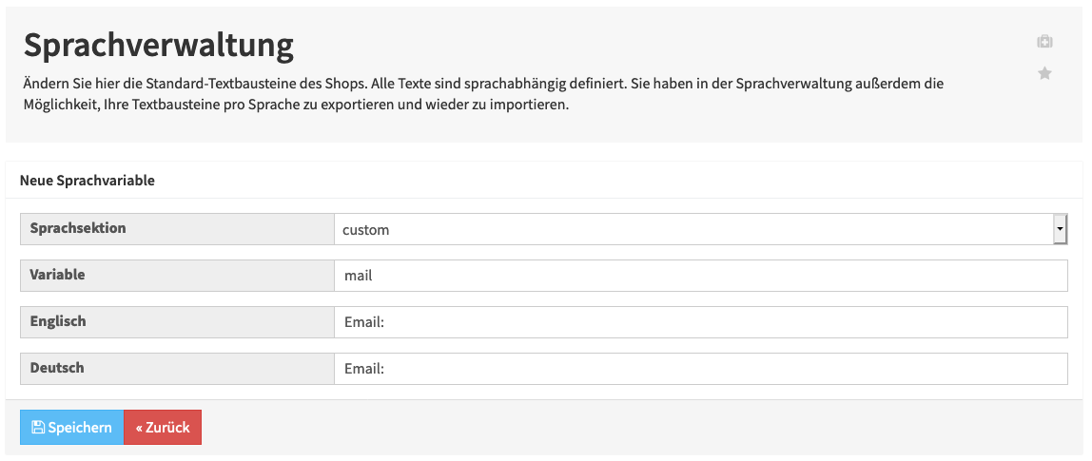This screenshot has height=461, width=1092.
Task: Focus the Englisch translation input field
Action: 701,322
